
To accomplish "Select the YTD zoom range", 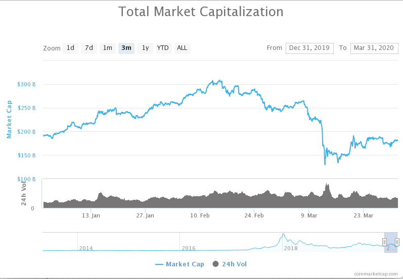I will pos(163,48).
